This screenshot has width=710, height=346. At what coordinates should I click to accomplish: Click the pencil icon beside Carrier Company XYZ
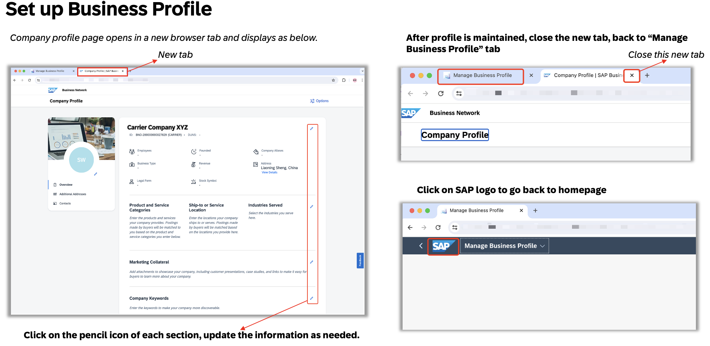312,129
